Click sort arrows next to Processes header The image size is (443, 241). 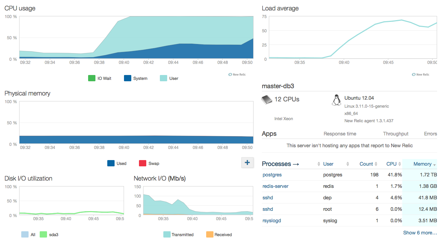pyautogui.click(x=319, y=164)
